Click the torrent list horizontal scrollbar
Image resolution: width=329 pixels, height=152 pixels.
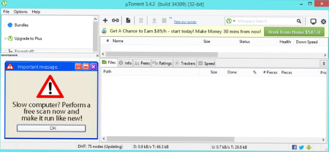click(x=162, y=54)
